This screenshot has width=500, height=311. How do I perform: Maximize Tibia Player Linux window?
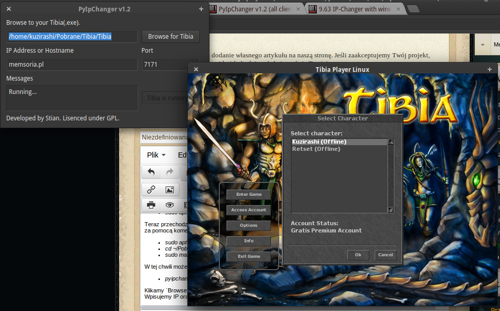pos(490,69)
